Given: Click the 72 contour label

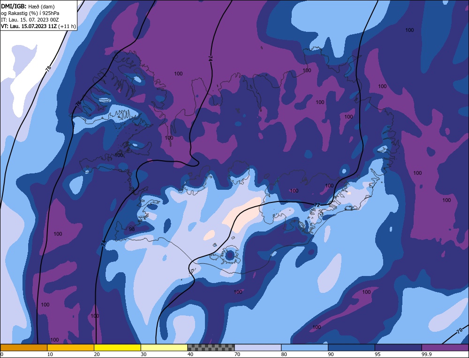Looking at the screenshot, I should (x=317, y=205).
